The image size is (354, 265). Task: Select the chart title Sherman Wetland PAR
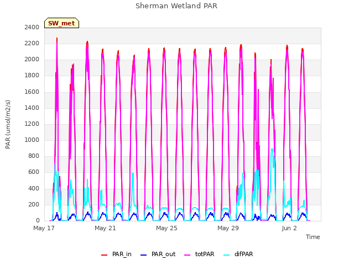click(176, 6)
